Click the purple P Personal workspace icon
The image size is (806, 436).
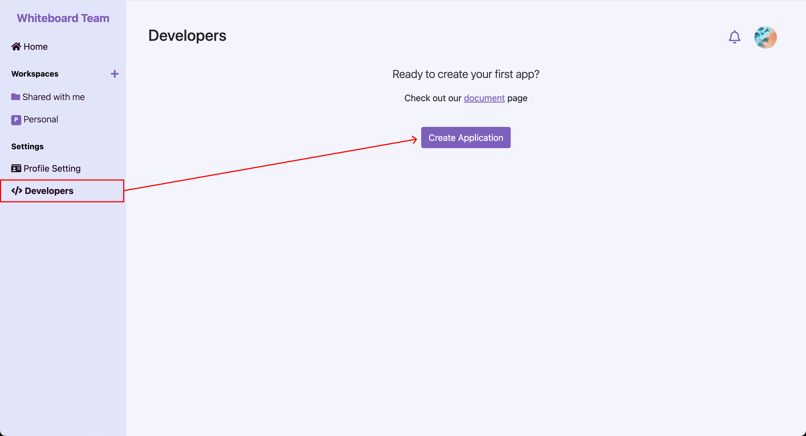16,120
